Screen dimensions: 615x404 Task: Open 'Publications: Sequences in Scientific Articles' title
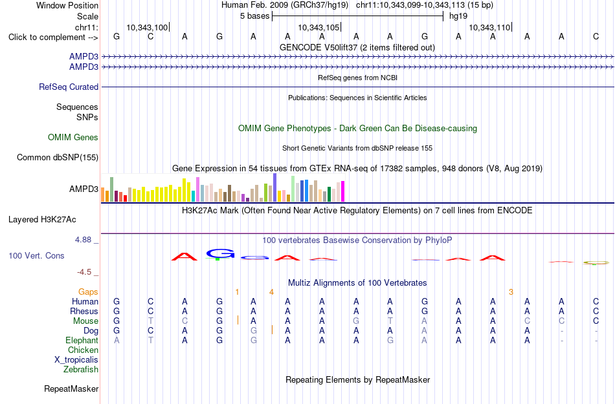[x=357, y=98]
